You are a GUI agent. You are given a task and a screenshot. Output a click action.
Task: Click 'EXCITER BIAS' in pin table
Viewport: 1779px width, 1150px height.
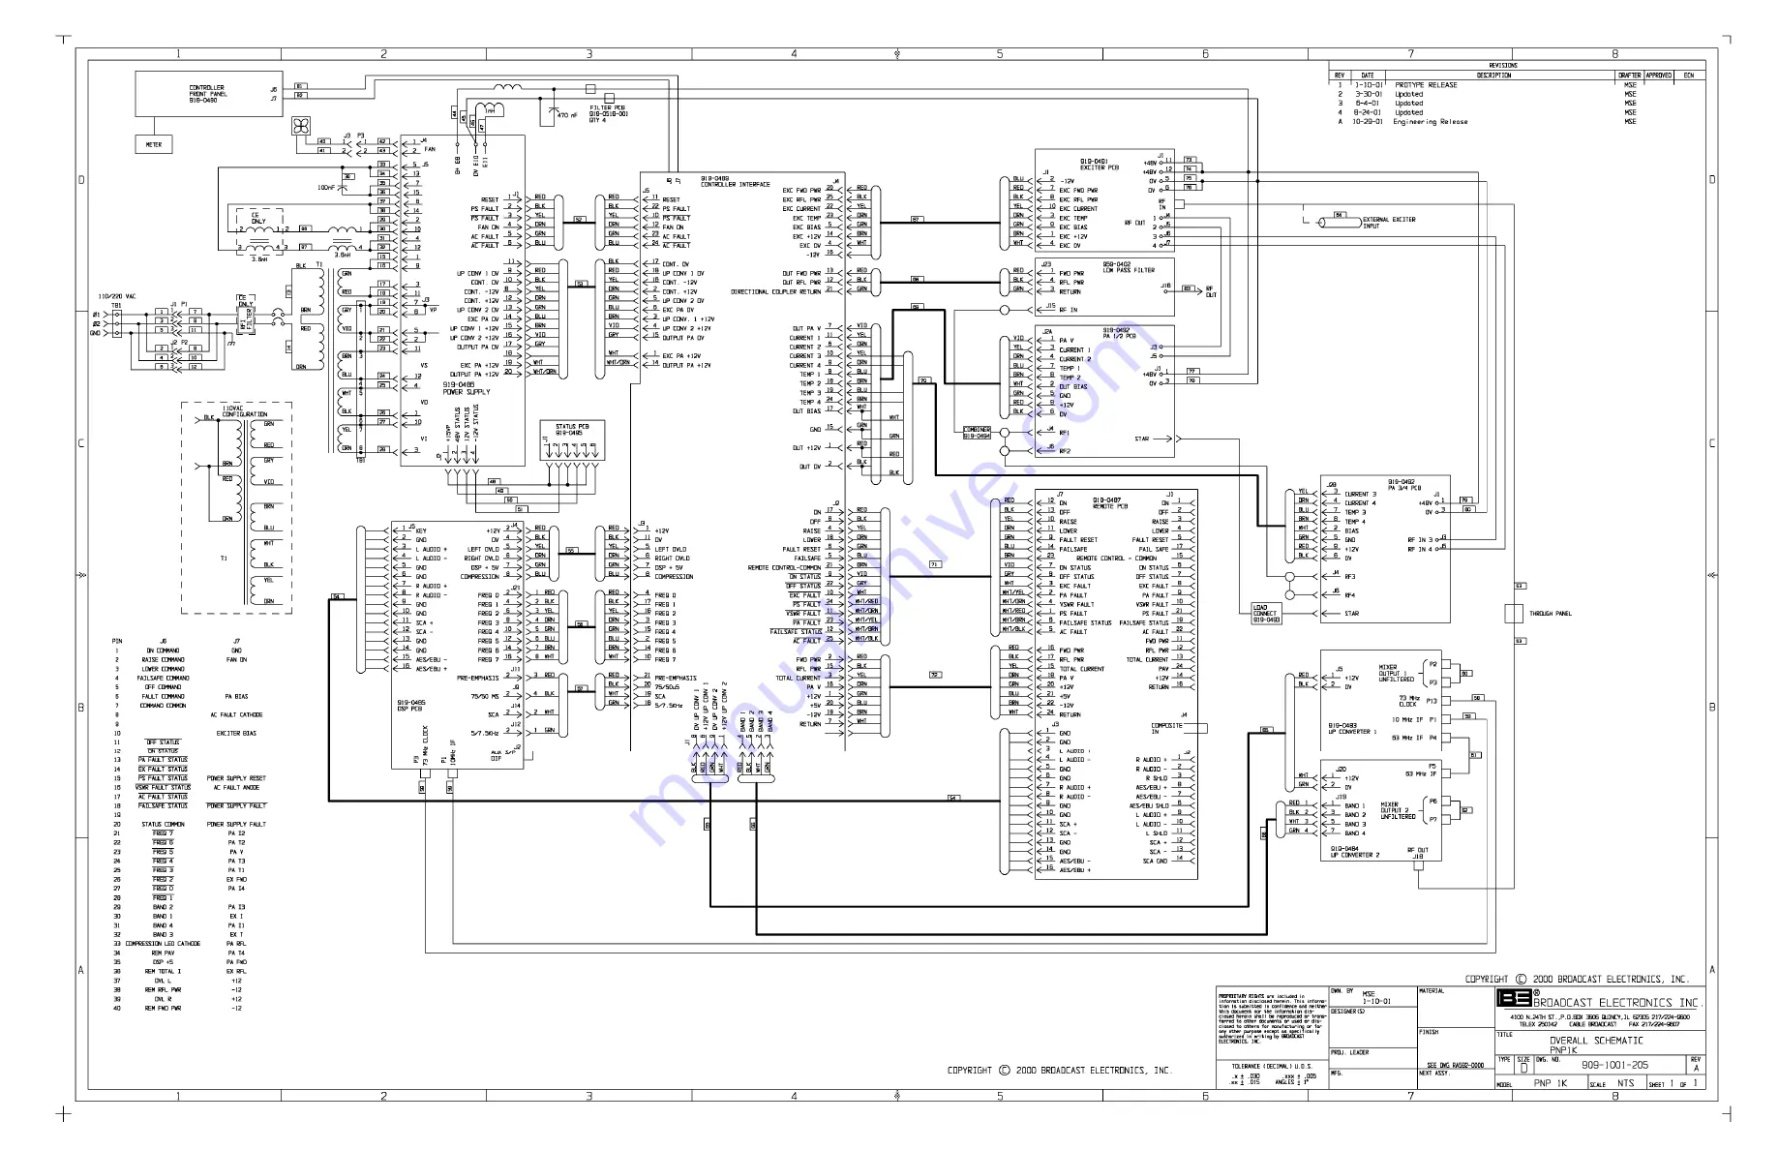pos(236,733)
